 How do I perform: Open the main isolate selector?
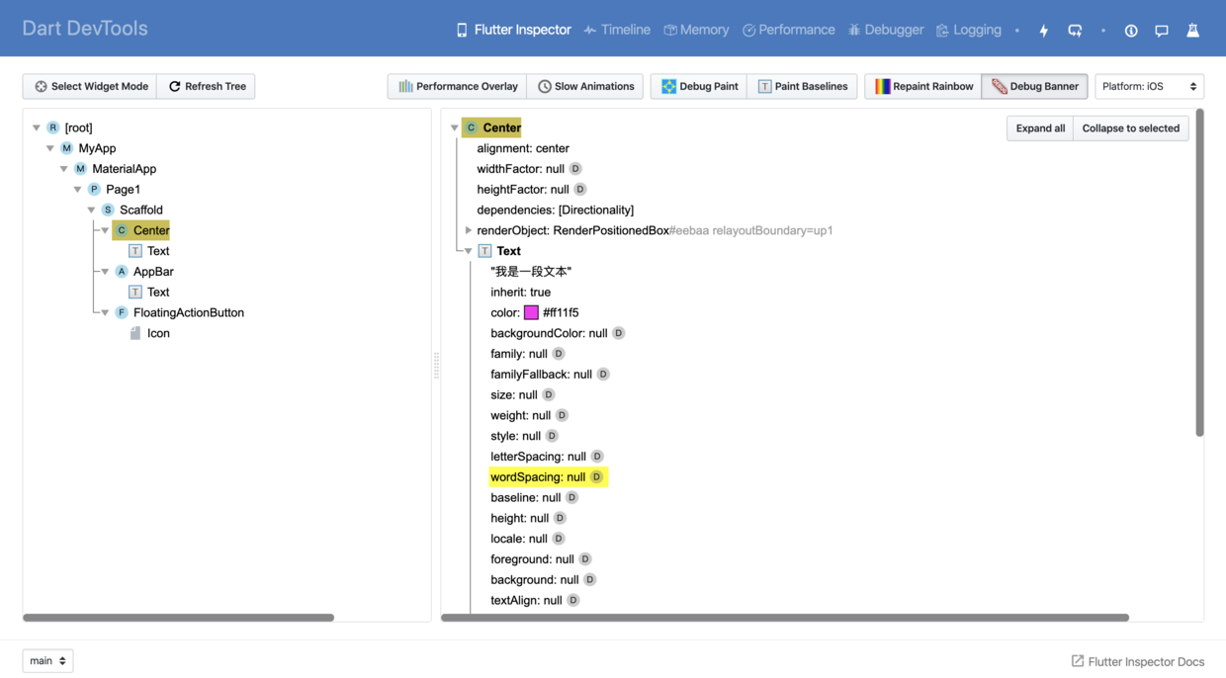pyautogui.click(x=47, y=660)
